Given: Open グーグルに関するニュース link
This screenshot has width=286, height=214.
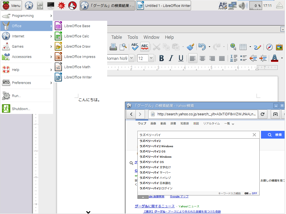Looking at the screenshot, I should pos(154,206).
